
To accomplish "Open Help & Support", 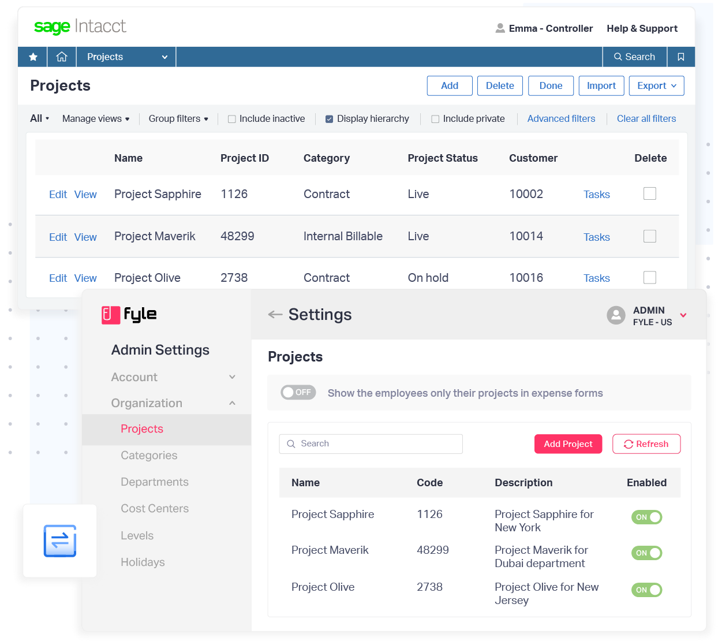I will pyautogui.click(x=642, y=28).
